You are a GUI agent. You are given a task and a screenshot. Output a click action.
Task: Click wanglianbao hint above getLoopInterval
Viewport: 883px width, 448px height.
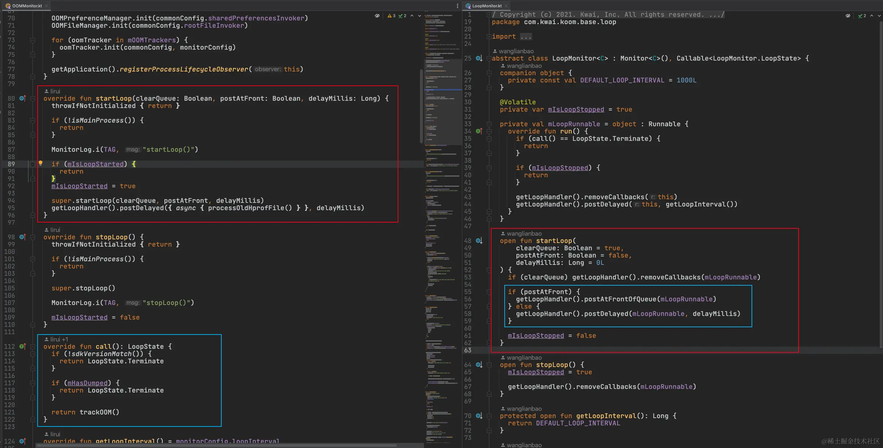(x=521, y=409)
